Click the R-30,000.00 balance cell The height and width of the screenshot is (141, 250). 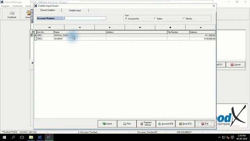202,39
